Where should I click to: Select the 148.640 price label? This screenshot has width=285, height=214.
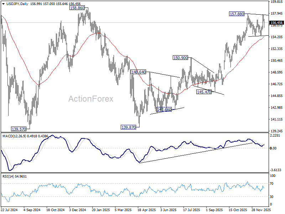[x=138, y=72]
